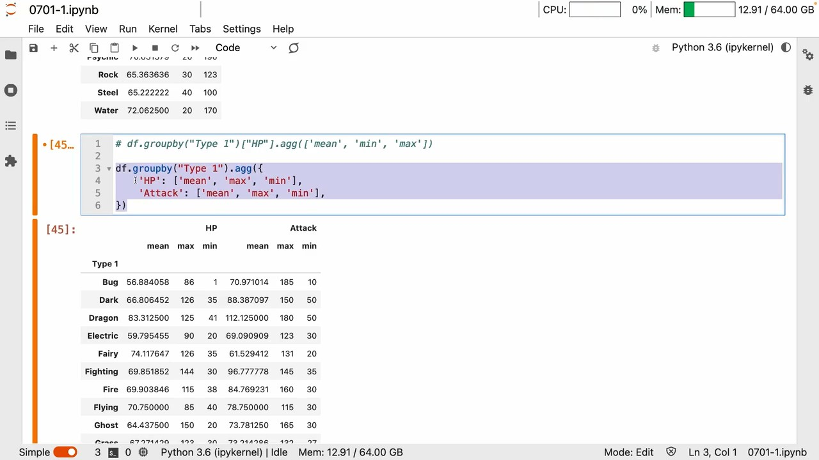The width and height of the screenshot is (819, 460).
Task: Toggle the Simple mode switch
Action: (x=65, y=452)
